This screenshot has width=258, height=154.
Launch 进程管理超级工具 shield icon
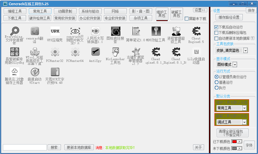click(176, 31)
